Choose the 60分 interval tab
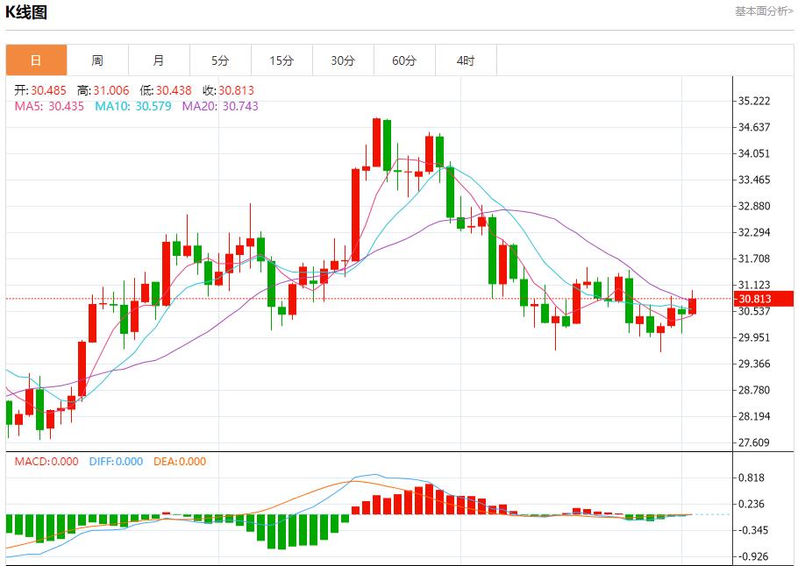The image size is (798, 566). click(404, 60)
